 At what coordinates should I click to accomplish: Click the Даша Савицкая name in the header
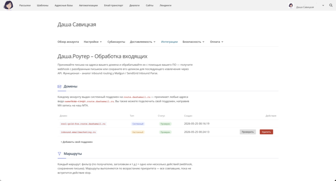coord(305,7)
